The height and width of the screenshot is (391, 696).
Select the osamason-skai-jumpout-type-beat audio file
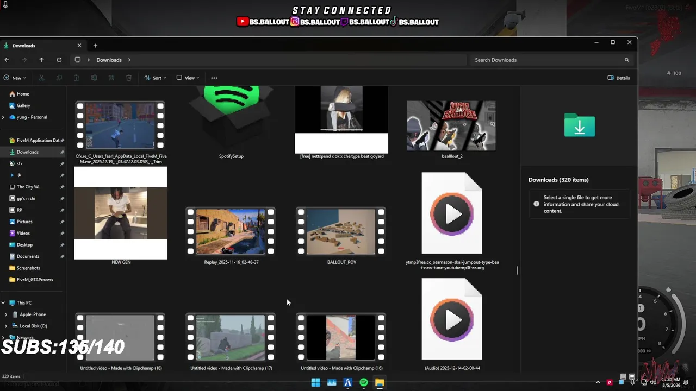click(x=452, y=213)
